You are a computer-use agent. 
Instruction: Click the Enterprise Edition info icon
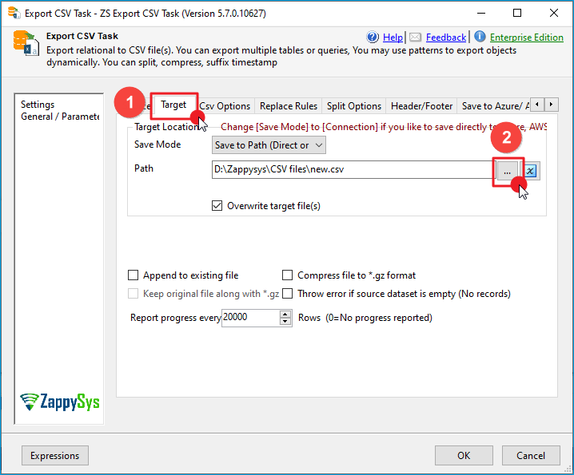480,37
